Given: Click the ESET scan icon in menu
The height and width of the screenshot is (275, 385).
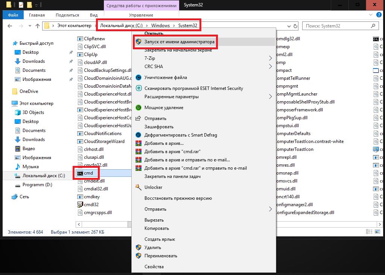Looking at the screenshot, I should pyautogui.click(x=139, y=88).
